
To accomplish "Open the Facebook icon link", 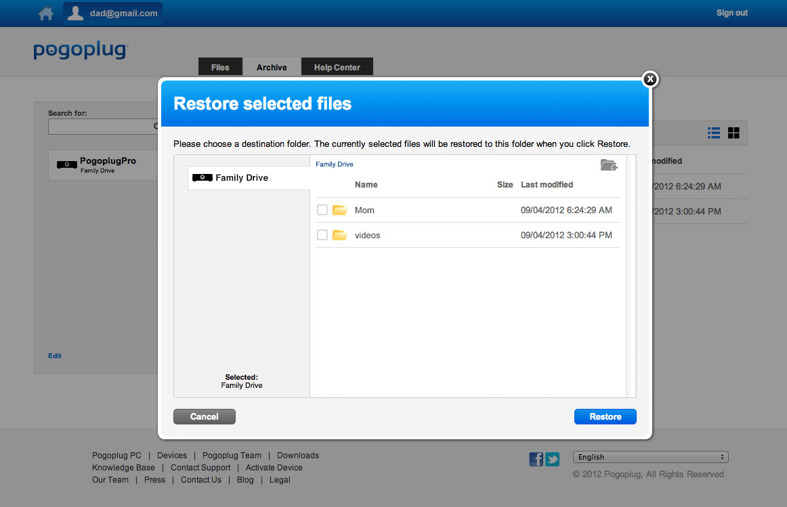I will [x=536, y=460].
